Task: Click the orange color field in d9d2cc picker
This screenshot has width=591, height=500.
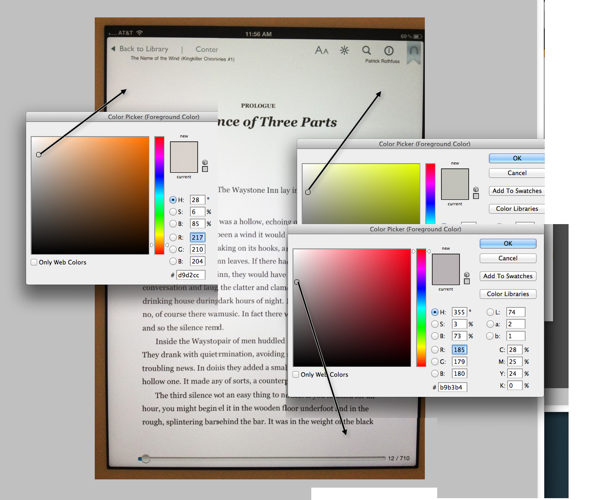Action: click(x=90, y=195)
